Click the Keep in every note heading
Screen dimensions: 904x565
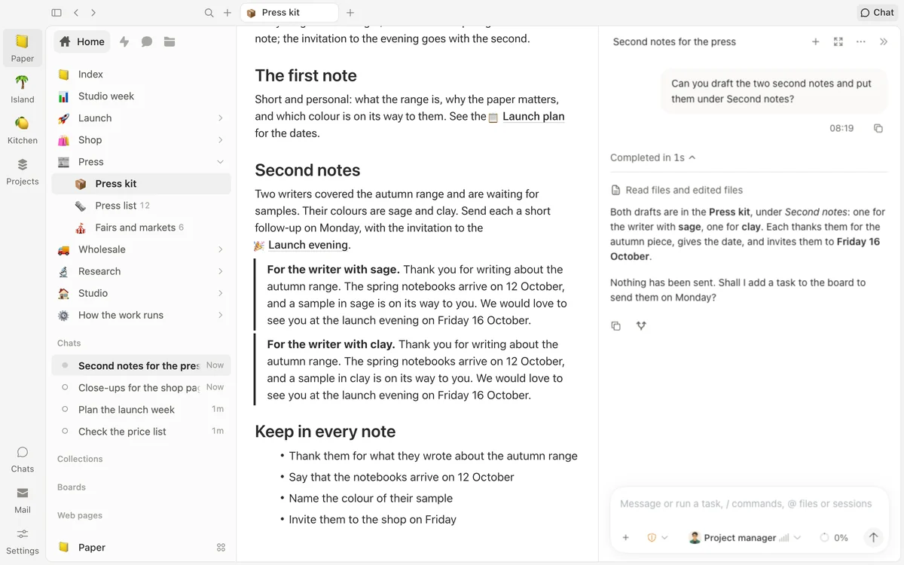pyautogui.click(x=325, y=432)
